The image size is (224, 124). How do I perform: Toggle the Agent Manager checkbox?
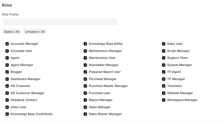pyautogui.click(x=7, y=65)
